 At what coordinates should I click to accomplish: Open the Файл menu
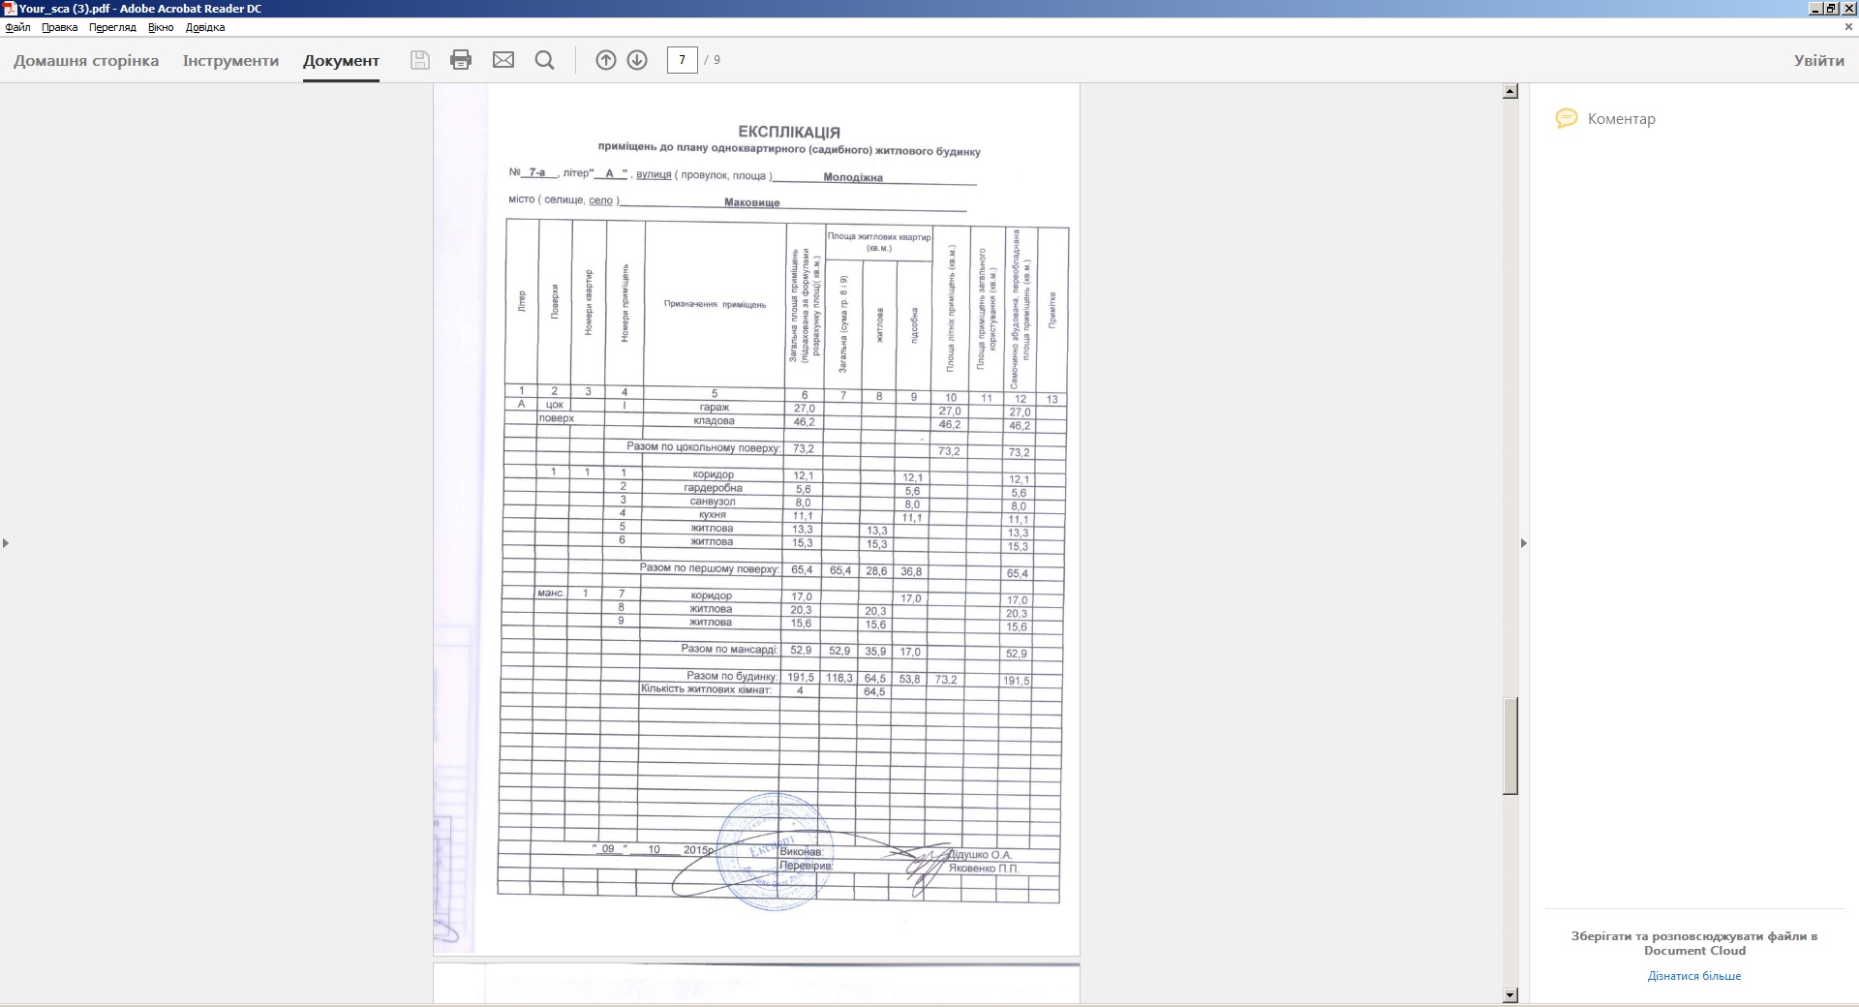[x=17, y=27]
